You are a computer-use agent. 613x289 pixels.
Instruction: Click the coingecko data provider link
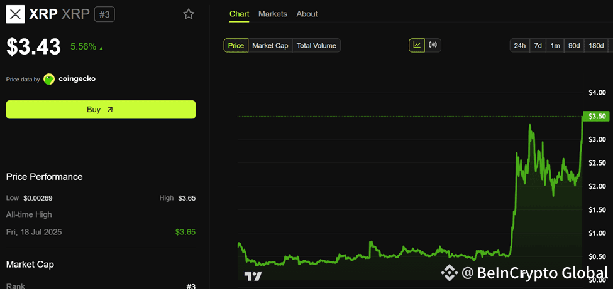pyautogui.click(x=77, y=79)
